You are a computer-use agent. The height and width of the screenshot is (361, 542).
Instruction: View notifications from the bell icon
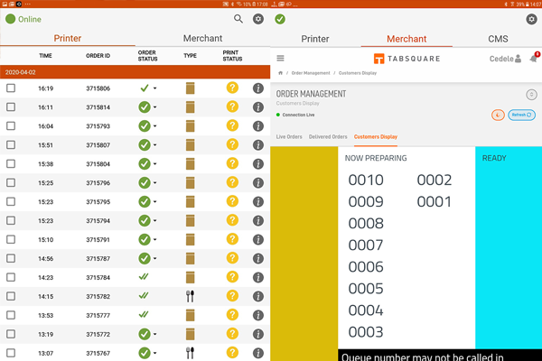coord(533,59)
